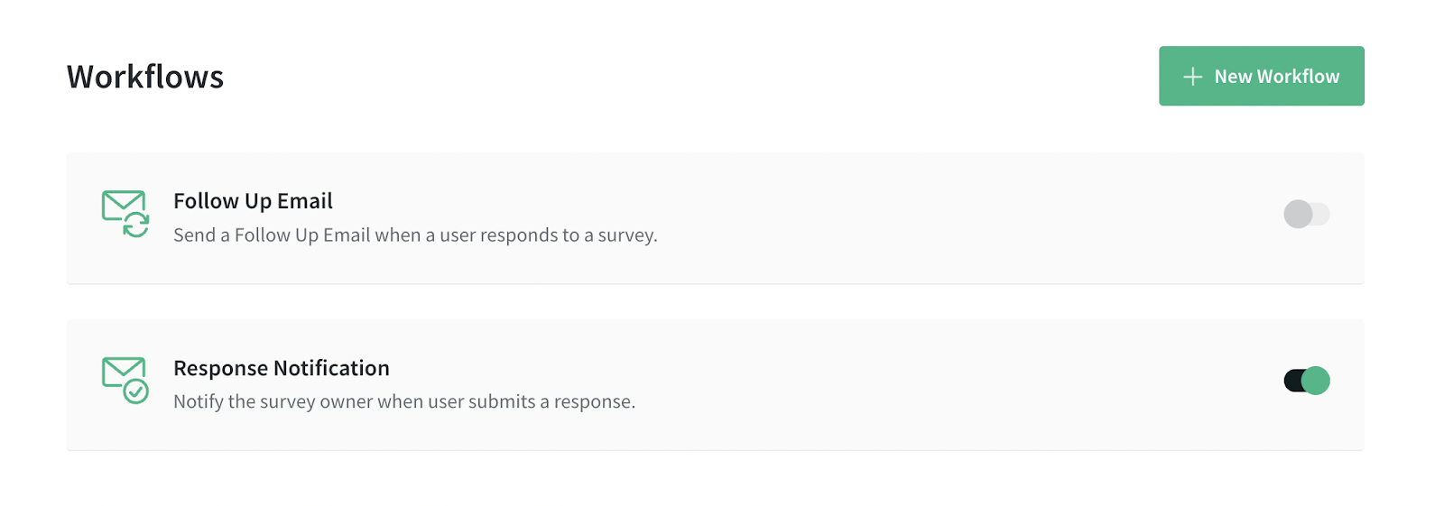1444x506 pixels.
Task: Select the Follow Up Email workflow card
Action: (715, 218)
